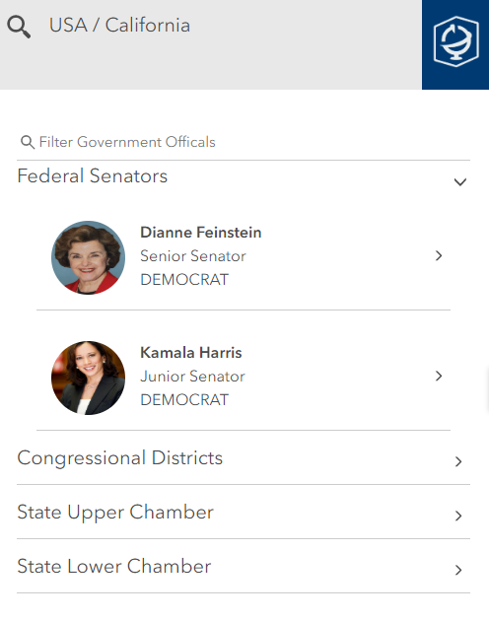
Task: Select Dianne Feinstein's portrait photo
Action: tap(88, 257)
